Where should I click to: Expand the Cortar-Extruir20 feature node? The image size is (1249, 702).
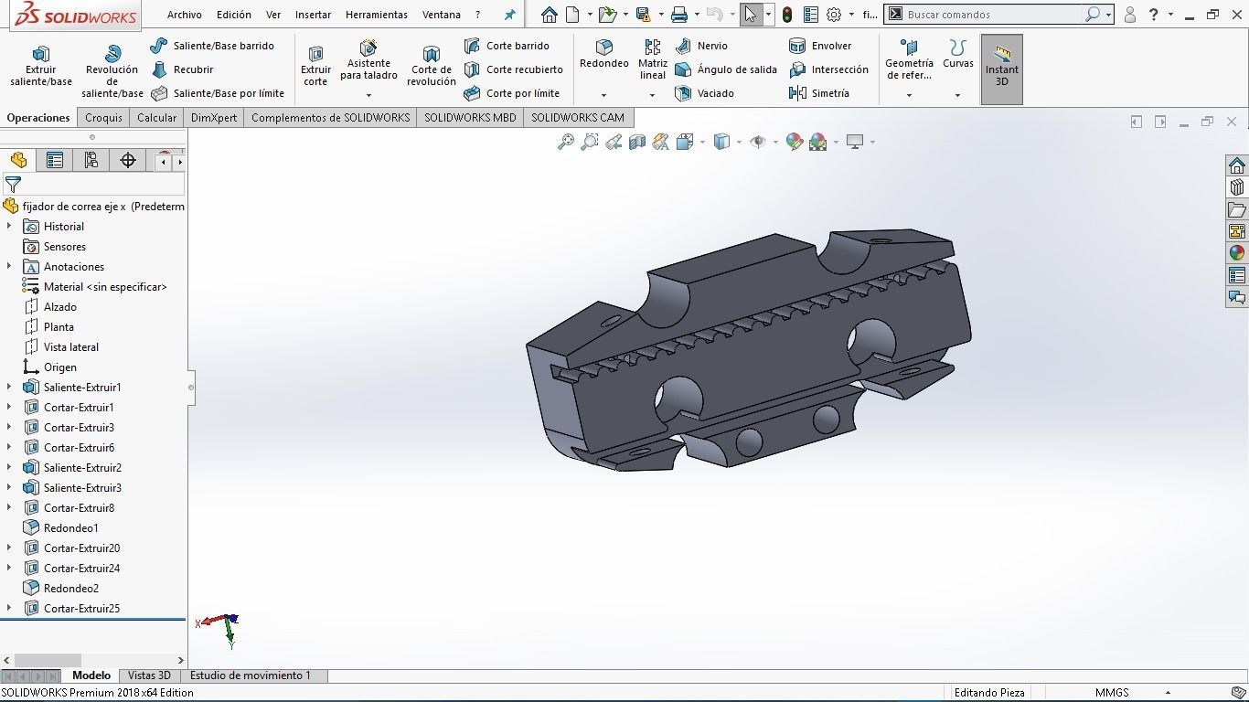pyautogui.click(x=9, y=548)
